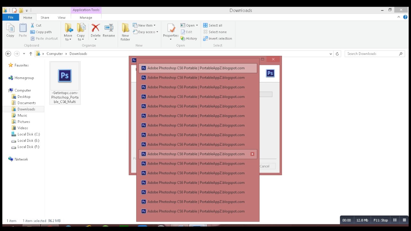Go up one folder level with Up arrow
The width and height of the screenshot is (411, 231).
click(31, 54)
